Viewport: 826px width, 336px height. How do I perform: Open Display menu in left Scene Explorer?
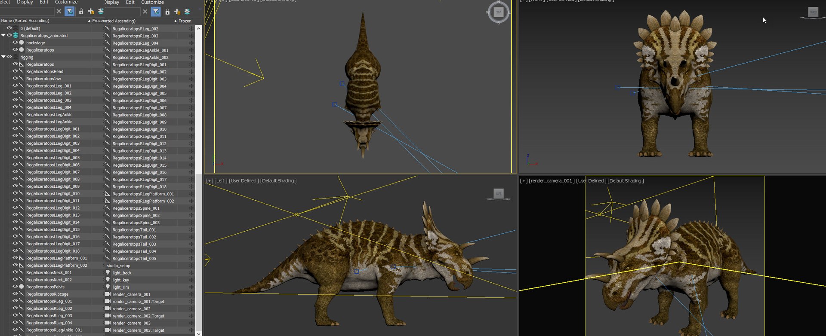pyautogui.click(x=25, y=2)
